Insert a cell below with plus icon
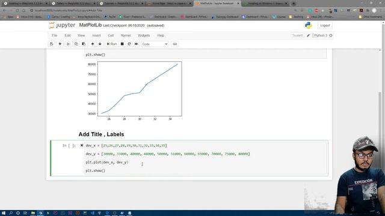 (60, 44)
